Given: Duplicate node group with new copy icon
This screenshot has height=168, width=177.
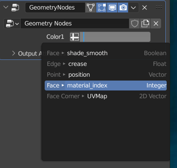Looking at the screenshot, I should click(145, 24).
